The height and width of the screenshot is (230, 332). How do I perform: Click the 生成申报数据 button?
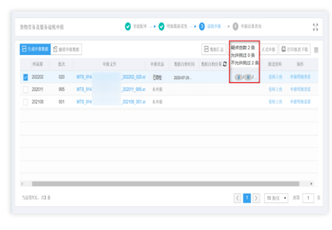35,50
